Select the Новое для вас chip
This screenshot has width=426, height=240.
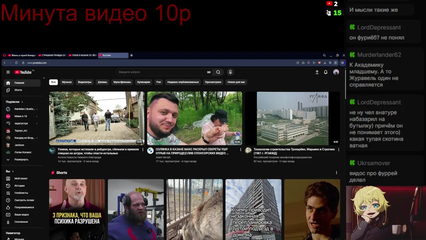click(236, 82)
